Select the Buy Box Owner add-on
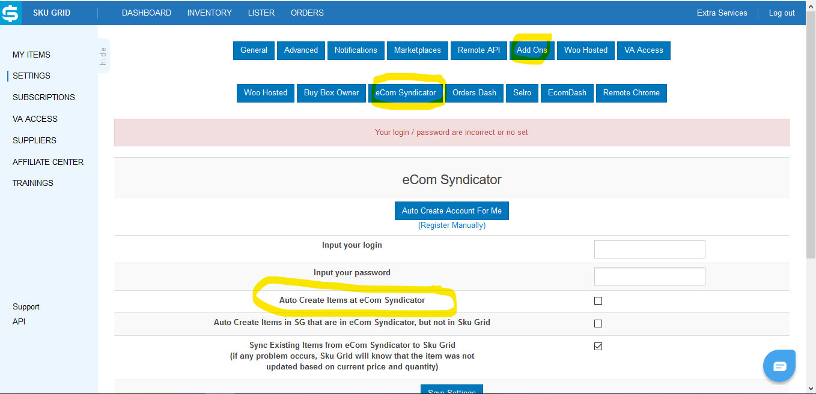This screenshot has height=394, width=816. [331, 93]
